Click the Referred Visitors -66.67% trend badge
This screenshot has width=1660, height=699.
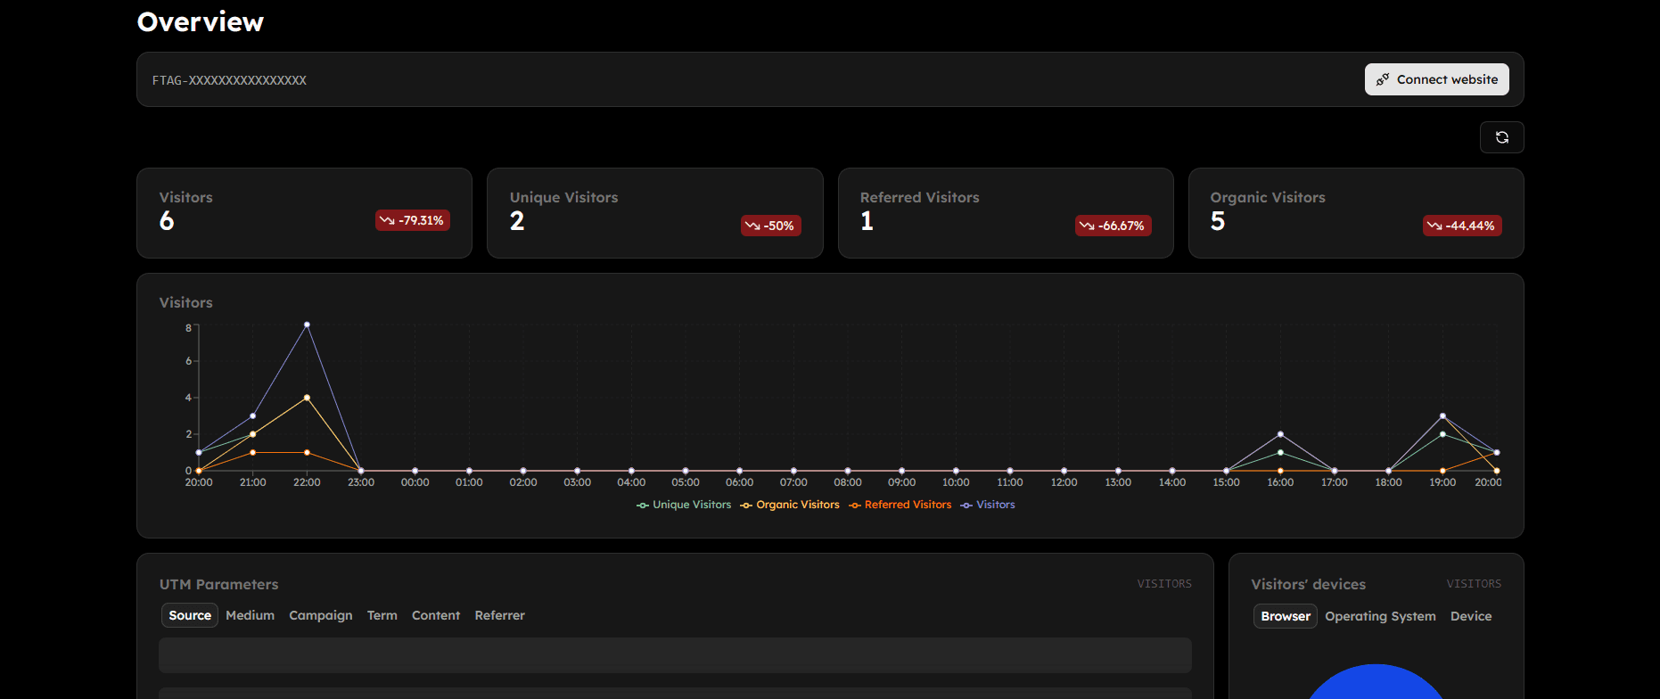click(1113, 226)
